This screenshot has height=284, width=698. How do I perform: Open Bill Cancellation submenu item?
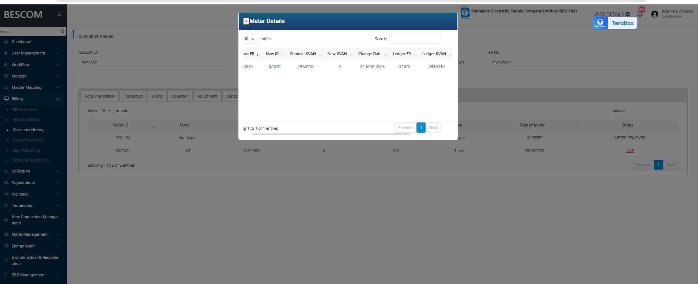[26, 120]
